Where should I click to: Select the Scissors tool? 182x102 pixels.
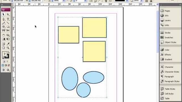tap(8, 30)
